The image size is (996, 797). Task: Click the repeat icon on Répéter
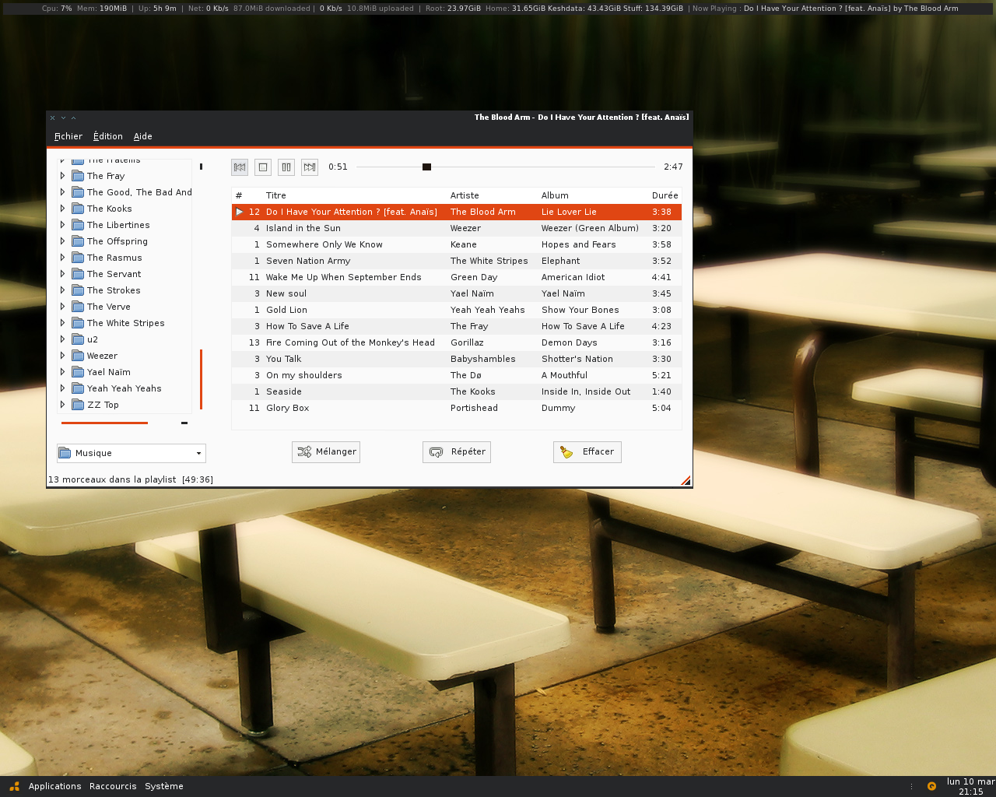436,452
